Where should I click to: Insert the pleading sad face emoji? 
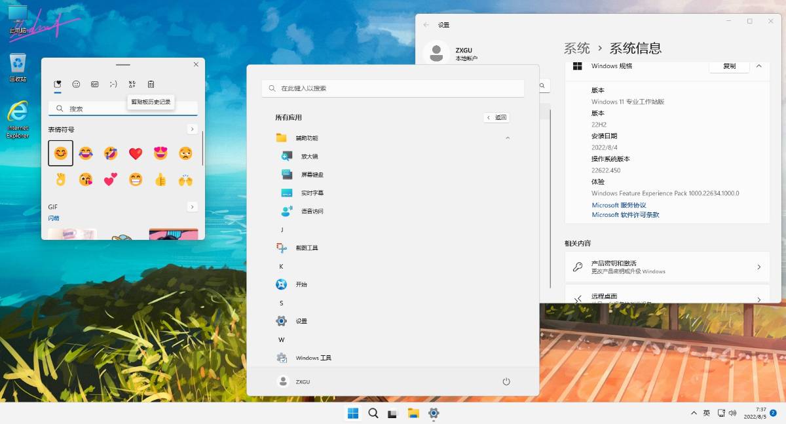coord(185,153)
